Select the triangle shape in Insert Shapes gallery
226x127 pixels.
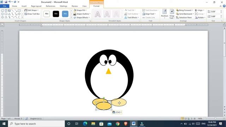click(x=9, y=14)
